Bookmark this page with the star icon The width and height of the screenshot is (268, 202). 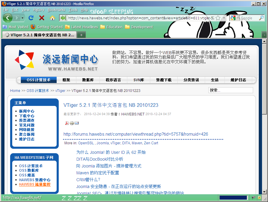click(x=218, y=18)
